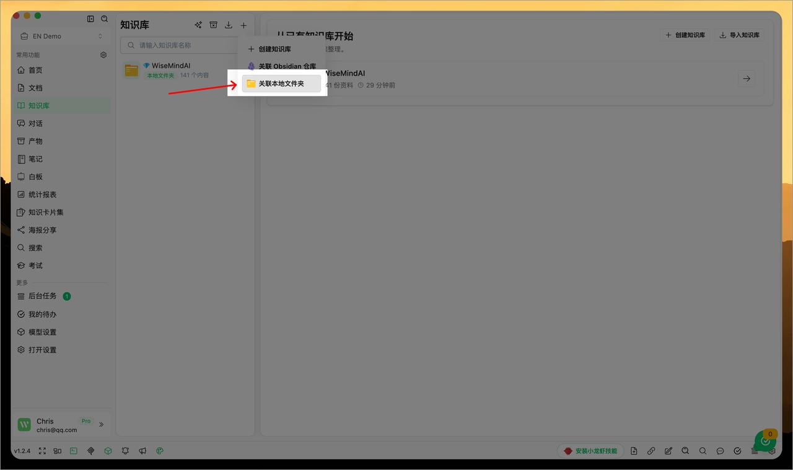Go to 产物 section
Screen dimensions: 793x470
(62, 141)
